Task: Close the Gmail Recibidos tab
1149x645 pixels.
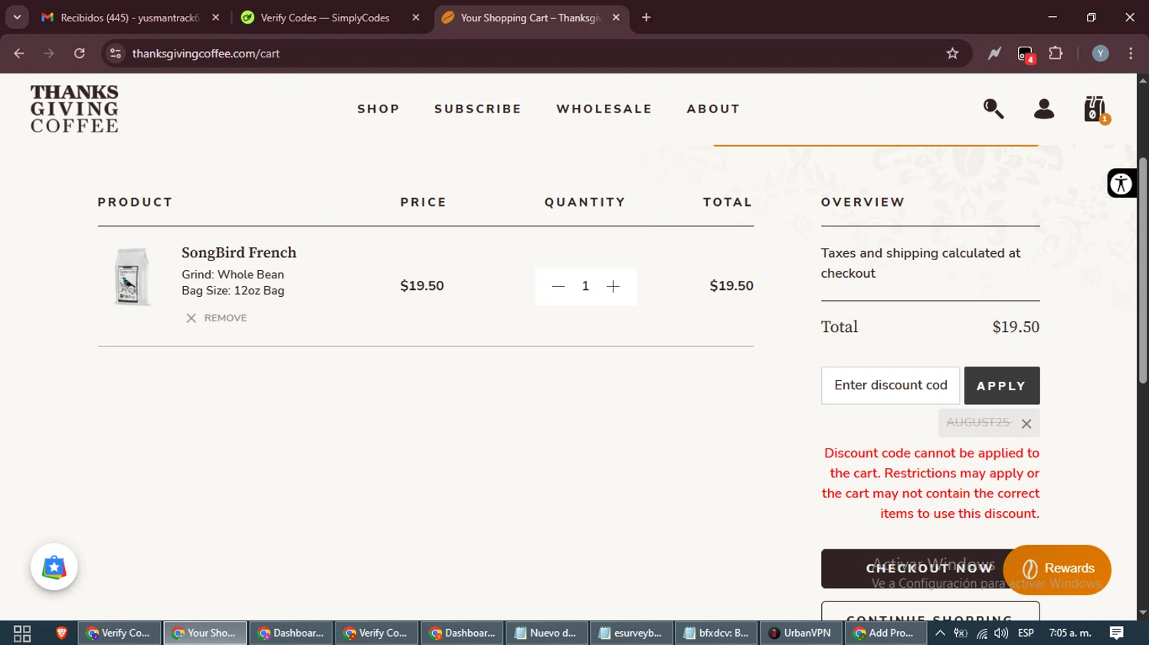Action: pyautogui.click(x=216, y=18)
